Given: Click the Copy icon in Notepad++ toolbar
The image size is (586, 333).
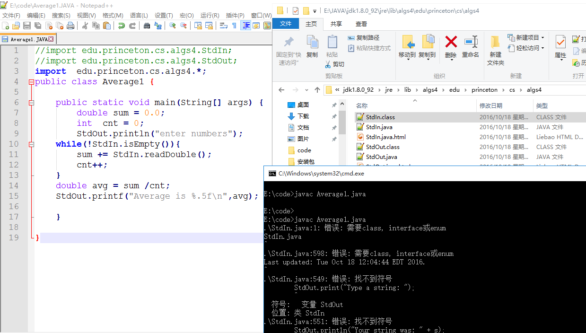Looking at the screenshot, I should [x=96, y=26].
